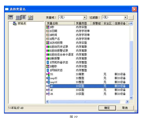Open the 变量域 dropdown list
The image size is (141, 118).
click(85, 17)
